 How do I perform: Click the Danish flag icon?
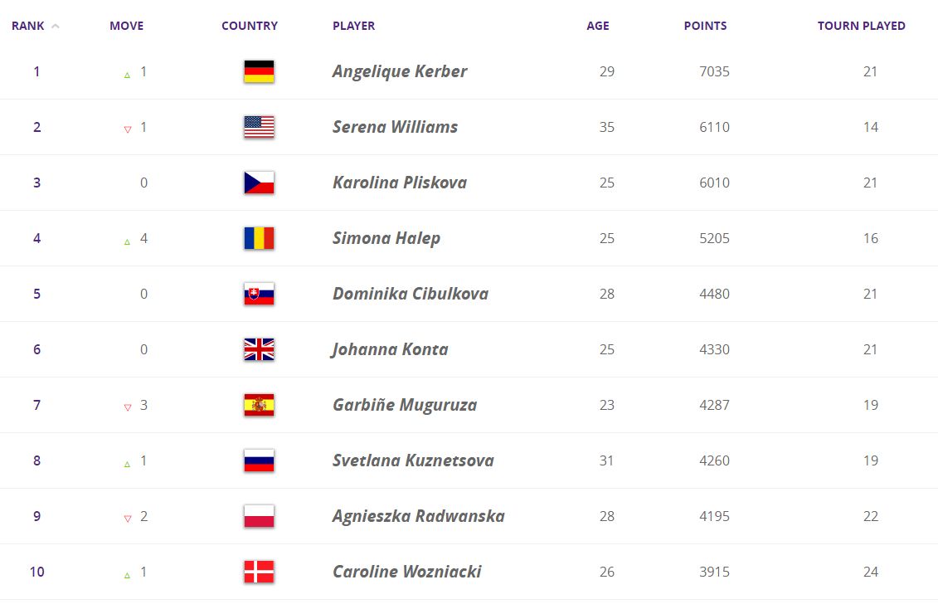[259, 572]
